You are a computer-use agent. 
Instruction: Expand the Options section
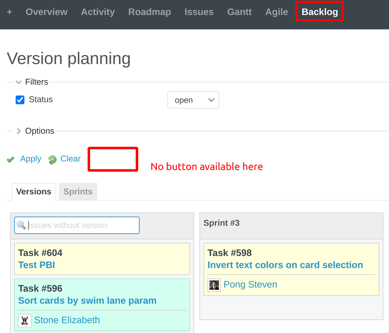[x=18, y=131]
